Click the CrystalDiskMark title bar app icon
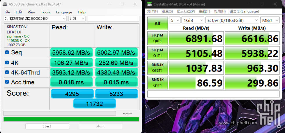285x133 pixels. (x=149, y=4)
